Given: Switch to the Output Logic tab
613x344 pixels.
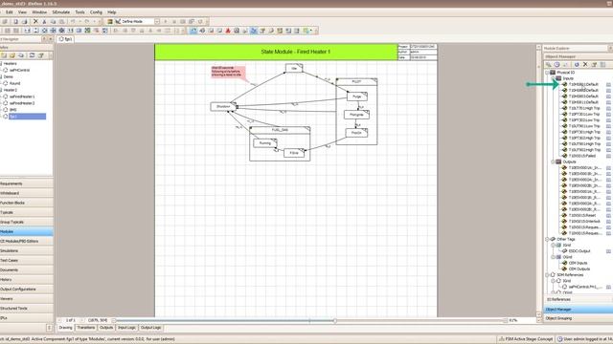Looking at the screenshot, I should 151,328.
